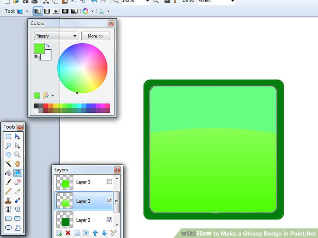The image size is (318, 238).
Task: Select the Conical gradient type
Action: click(74, 11)
